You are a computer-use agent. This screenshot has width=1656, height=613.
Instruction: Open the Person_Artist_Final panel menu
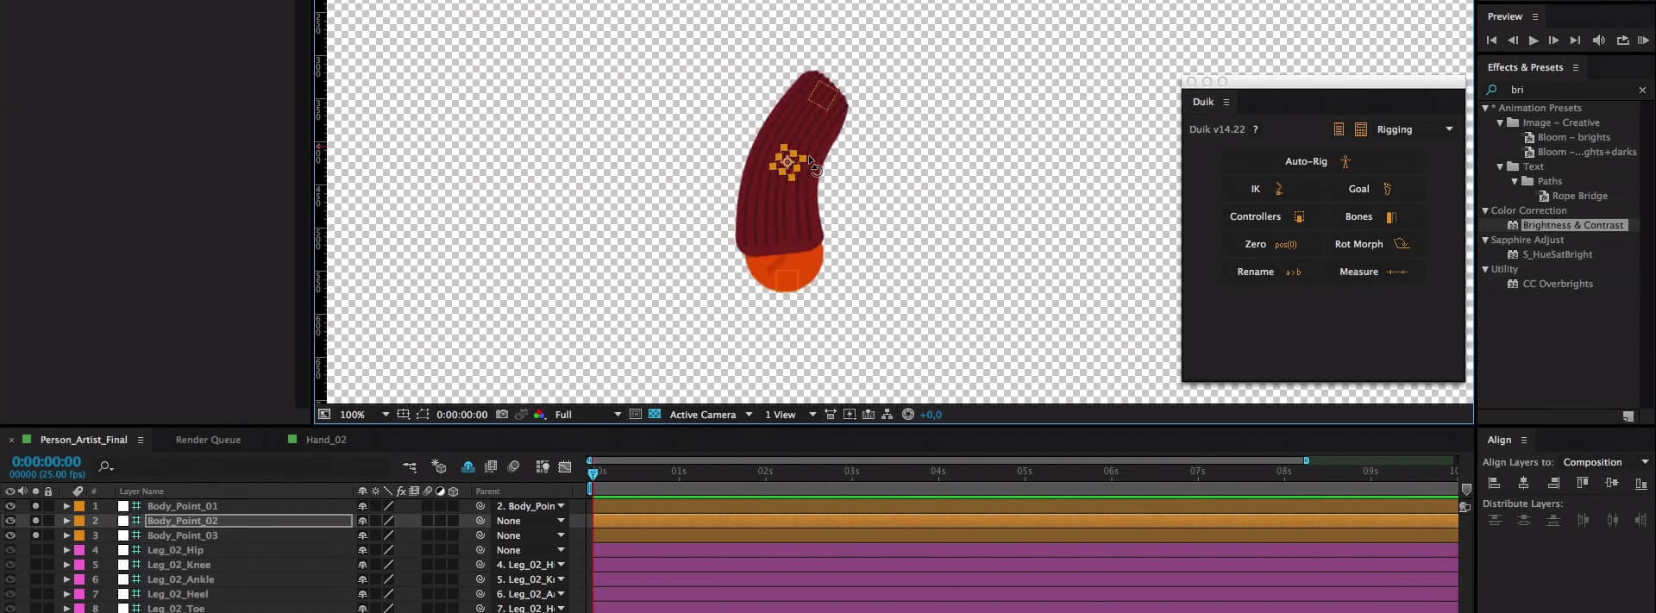point(140,440)
